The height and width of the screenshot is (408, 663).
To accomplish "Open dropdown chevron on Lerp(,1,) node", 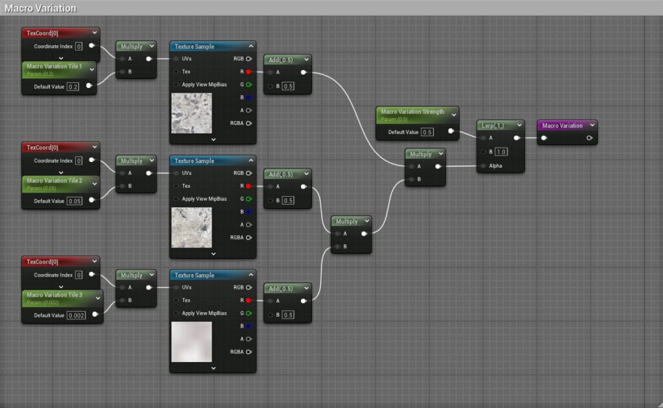I will [519, 125].
